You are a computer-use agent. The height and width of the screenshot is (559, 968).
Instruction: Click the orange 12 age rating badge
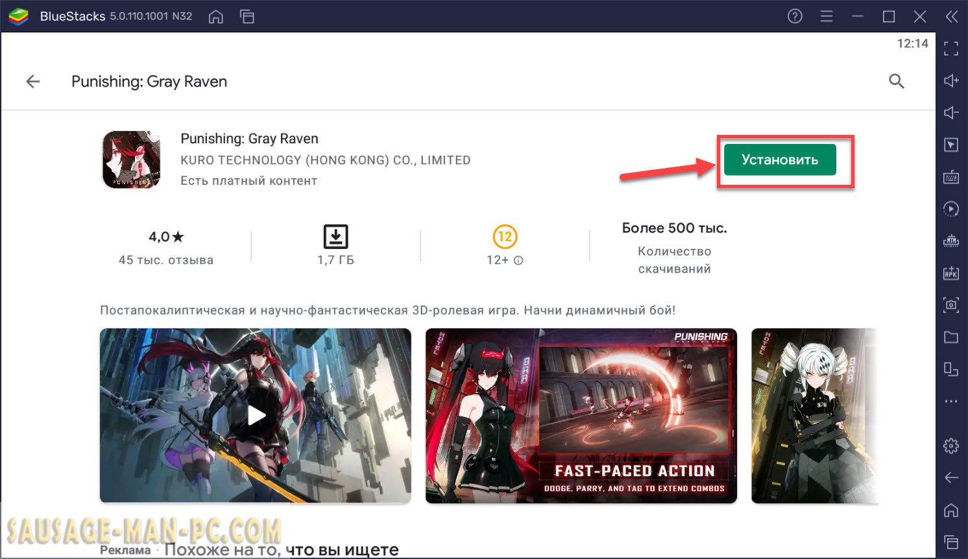[505, 237]
